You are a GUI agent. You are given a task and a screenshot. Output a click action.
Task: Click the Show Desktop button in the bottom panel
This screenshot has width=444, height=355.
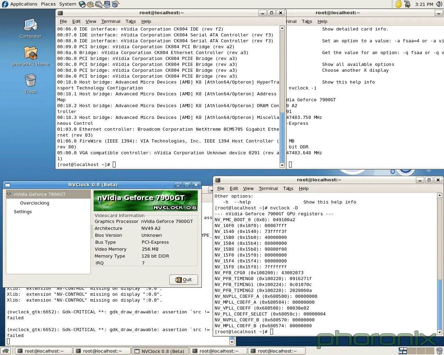(x=5, y=351)
